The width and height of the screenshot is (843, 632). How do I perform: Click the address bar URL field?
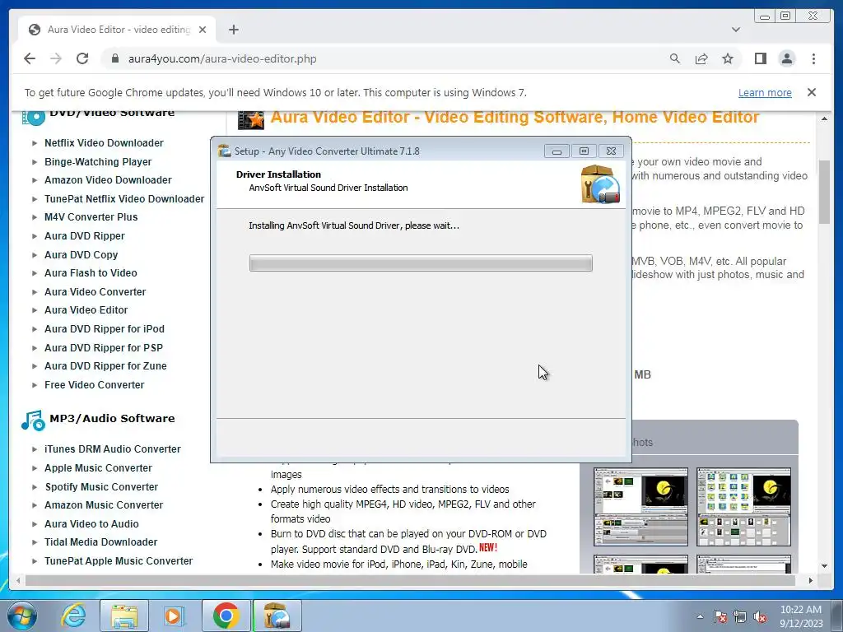387,58
